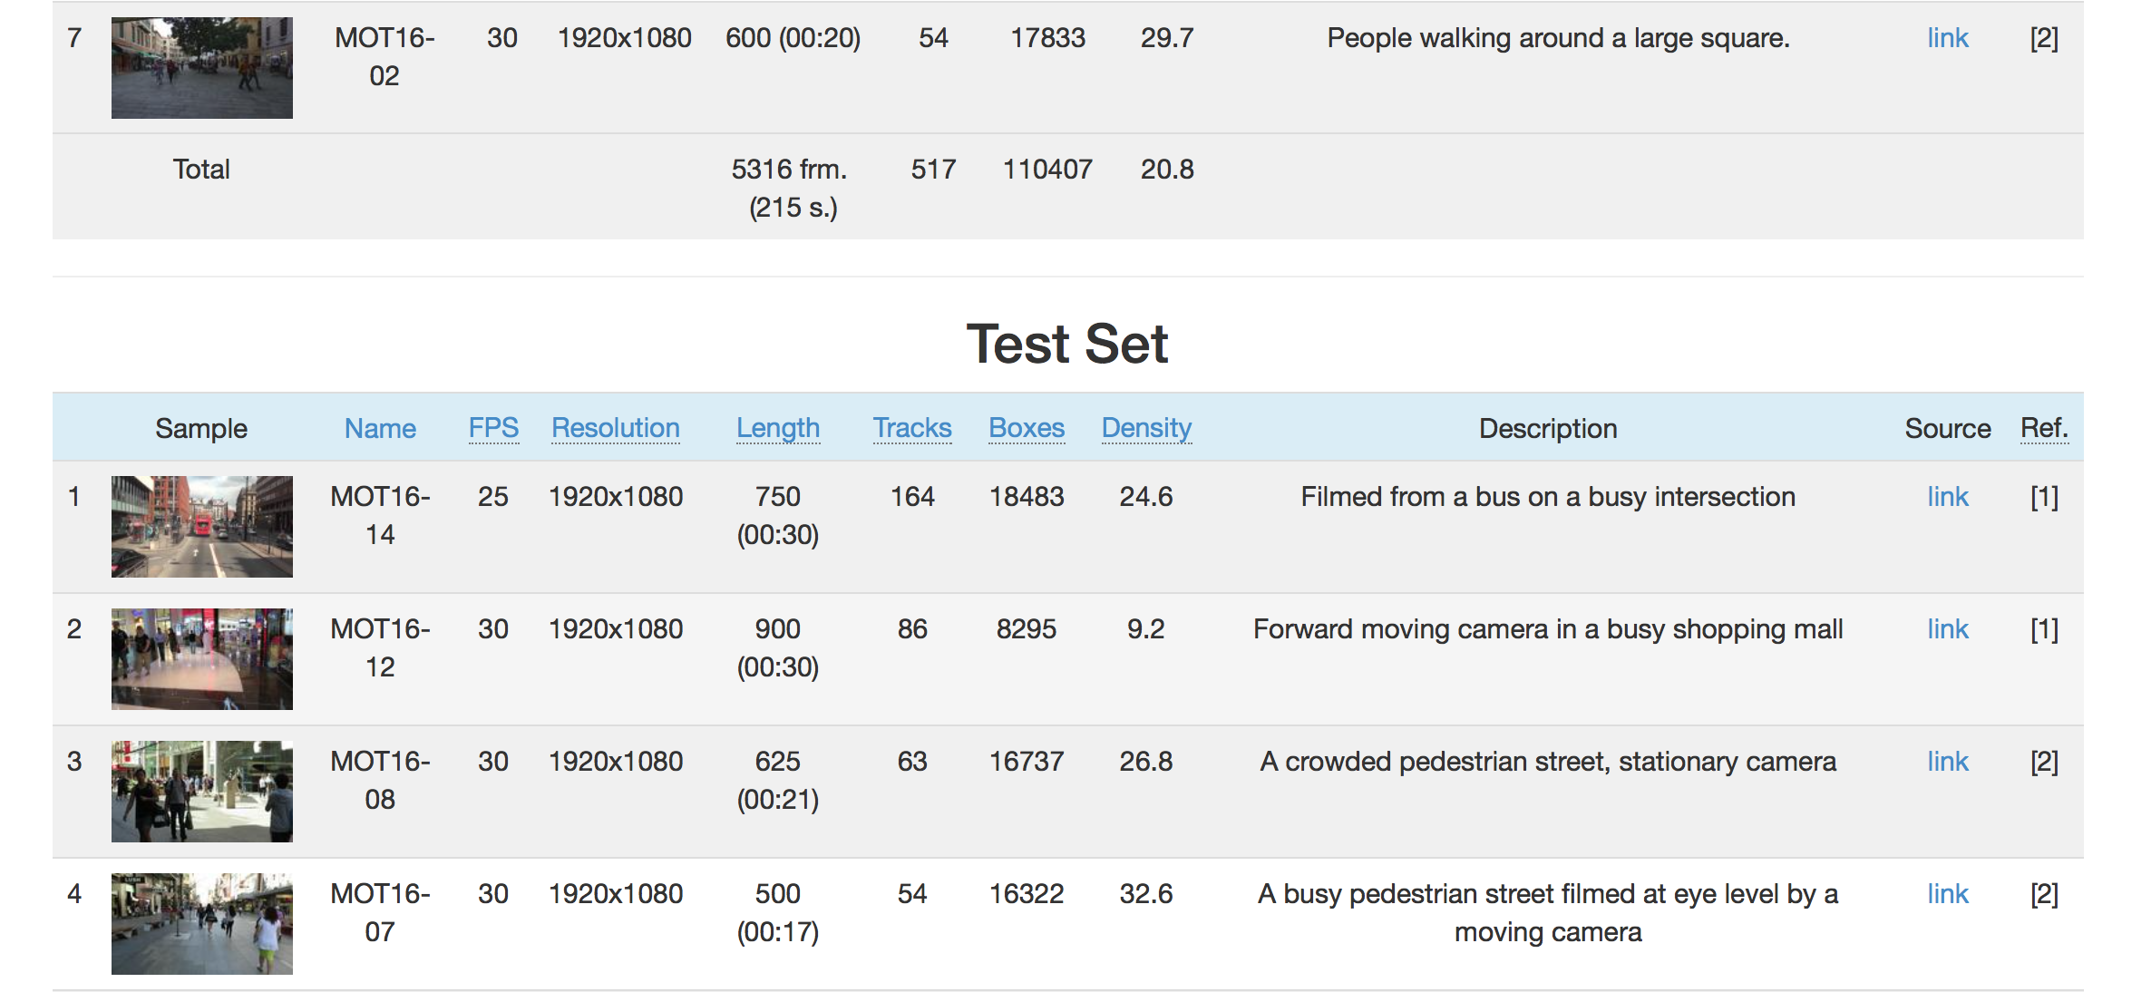The width and height of the screenshot is (2151, 992).
Task: Click the MOT16-12 shopping mall thumbnail
Action: point(201,658)
